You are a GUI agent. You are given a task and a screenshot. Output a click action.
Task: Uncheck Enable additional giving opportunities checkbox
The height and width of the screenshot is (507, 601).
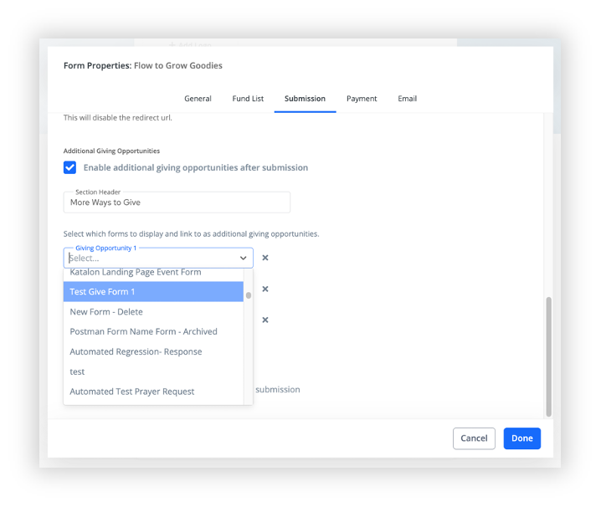click(69, 167)
